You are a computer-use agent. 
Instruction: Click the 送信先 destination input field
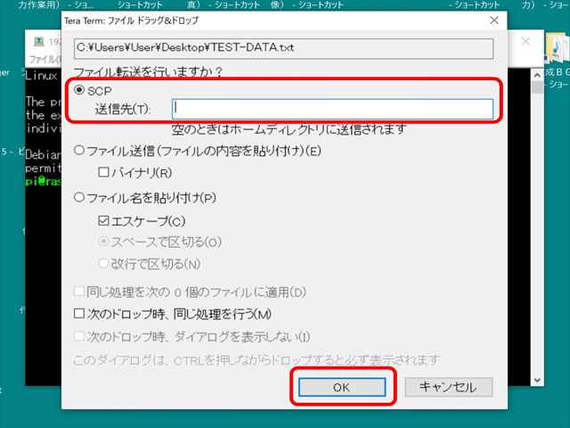point(332,109)
